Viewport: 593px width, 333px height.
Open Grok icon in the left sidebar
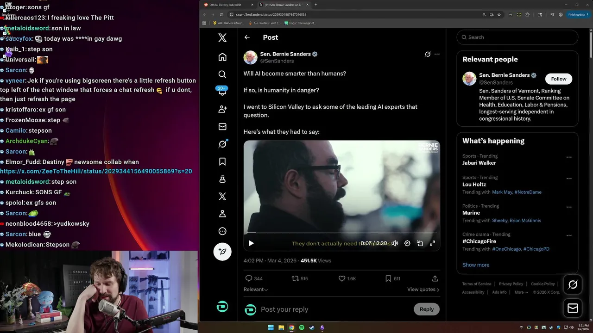pos(222,144)
